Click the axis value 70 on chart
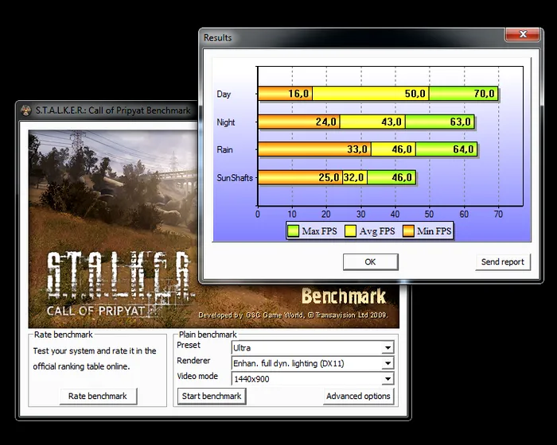Screen dimensions: 557x445 click(498, 214)
